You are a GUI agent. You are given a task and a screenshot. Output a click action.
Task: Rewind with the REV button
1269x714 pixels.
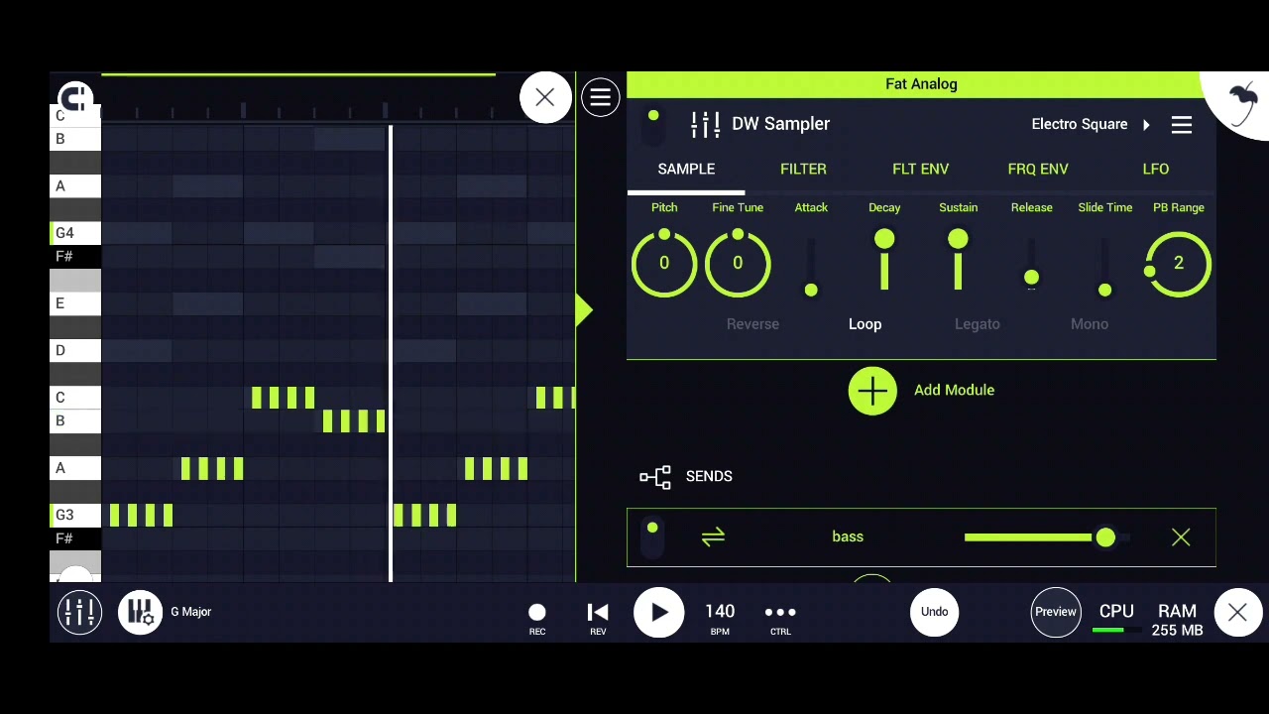tap(598, 618)
